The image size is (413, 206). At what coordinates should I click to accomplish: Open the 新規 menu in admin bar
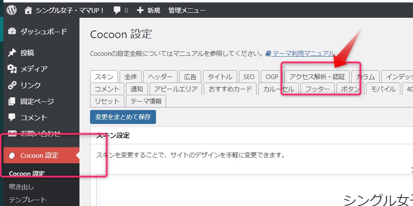click(x=153, y=11)
